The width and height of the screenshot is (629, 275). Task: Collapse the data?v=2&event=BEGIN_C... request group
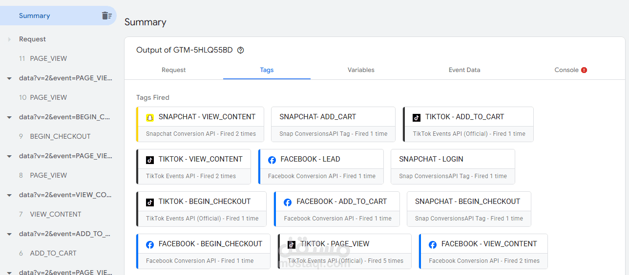9,117
